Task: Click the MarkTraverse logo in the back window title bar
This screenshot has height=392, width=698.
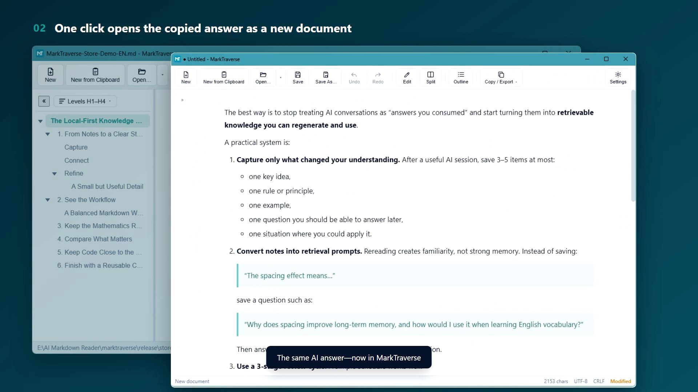Action: point(40,53)
